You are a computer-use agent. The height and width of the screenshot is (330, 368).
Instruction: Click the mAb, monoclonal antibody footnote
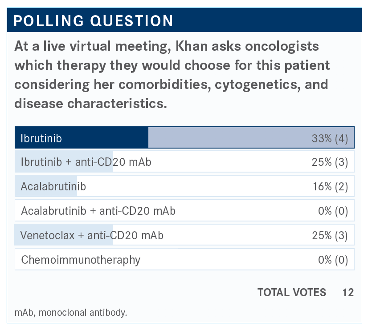[x=71, y=312]
